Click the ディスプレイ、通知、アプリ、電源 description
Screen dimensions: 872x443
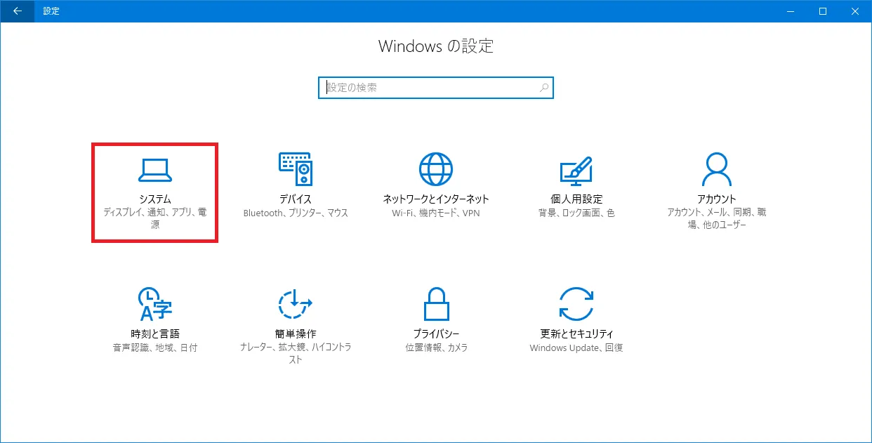[x=155, y=218]
